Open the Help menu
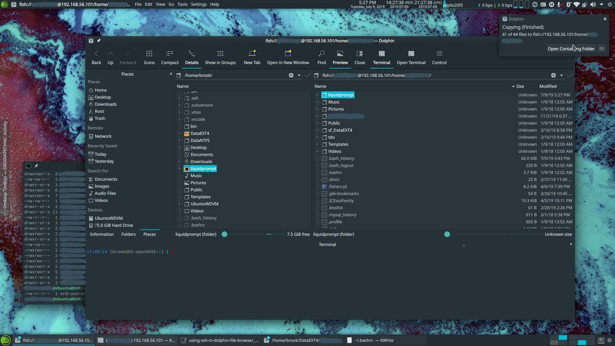The image size is (615, 346). point(214,4)
